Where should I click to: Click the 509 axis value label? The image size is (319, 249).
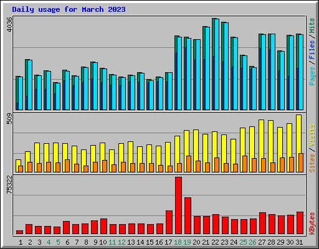(x=9, y=118)
